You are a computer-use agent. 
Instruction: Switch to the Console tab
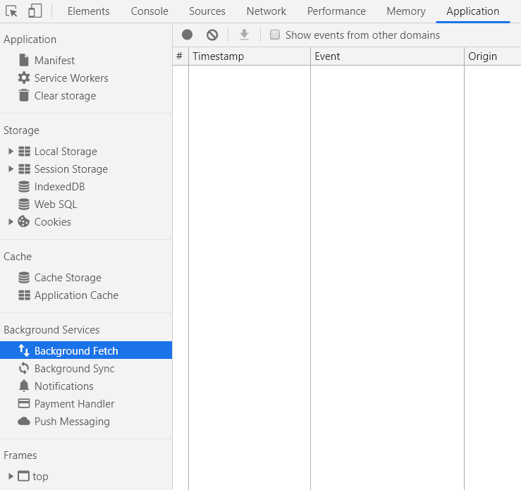[149, 11]
